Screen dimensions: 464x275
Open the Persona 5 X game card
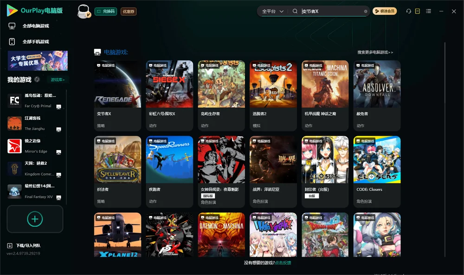click(169, 235)
